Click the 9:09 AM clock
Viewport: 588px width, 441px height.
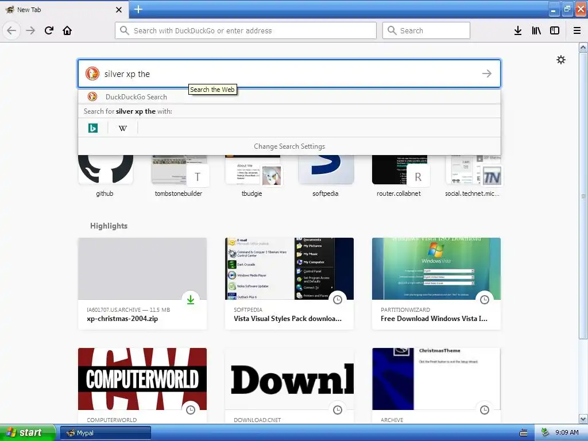(x=567, y=433)
